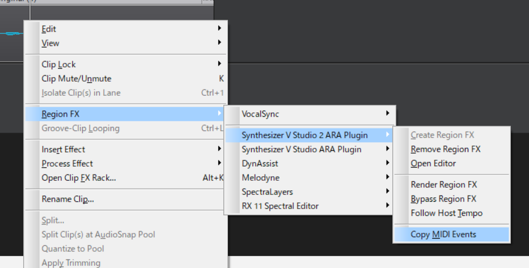Choose Open Clip FX Rack...
Image resolution: width=529 pixels, height=268 pixels.
125,178
